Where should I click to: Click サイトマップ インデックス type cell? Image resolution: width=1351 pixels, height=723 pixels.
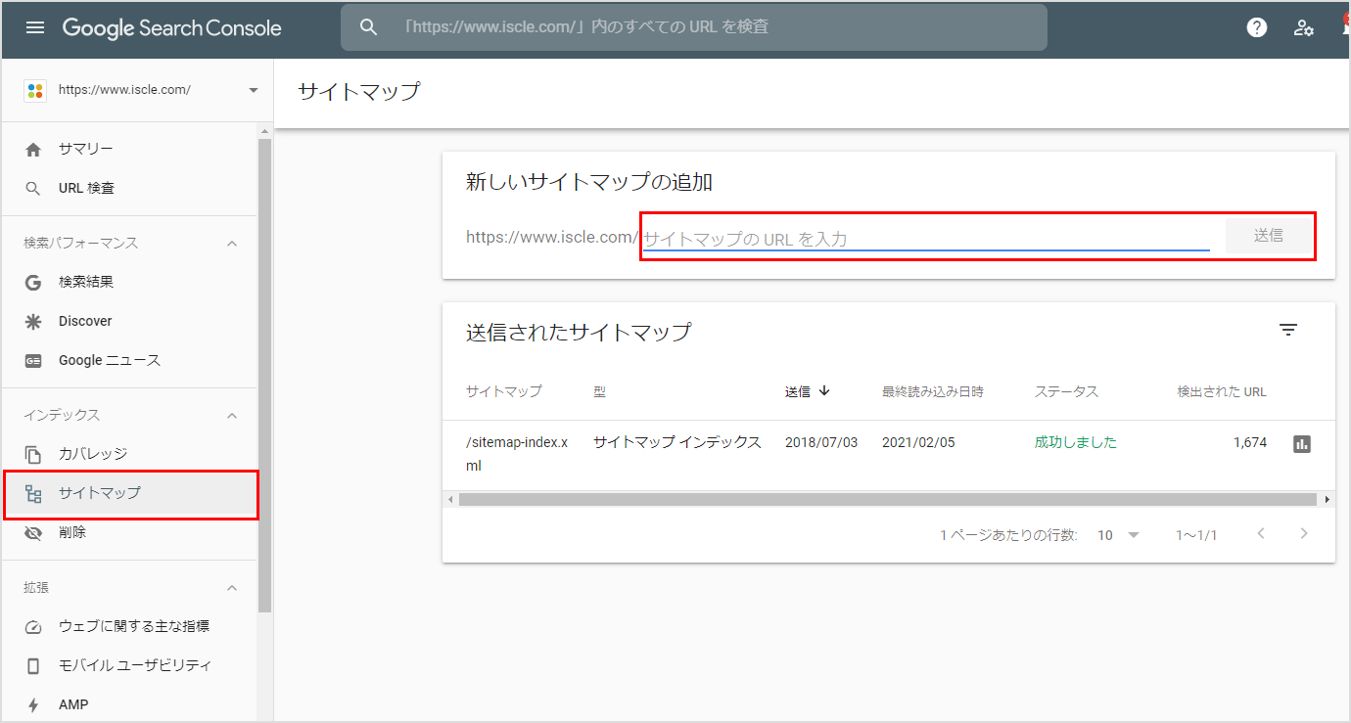[x=677, y=442]
